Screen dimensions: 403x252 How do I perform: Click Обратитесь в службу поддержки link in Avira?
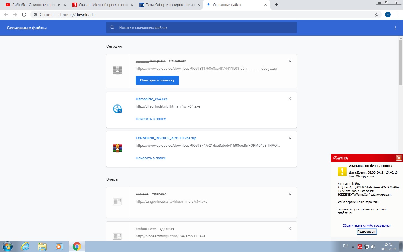(367, 225)
